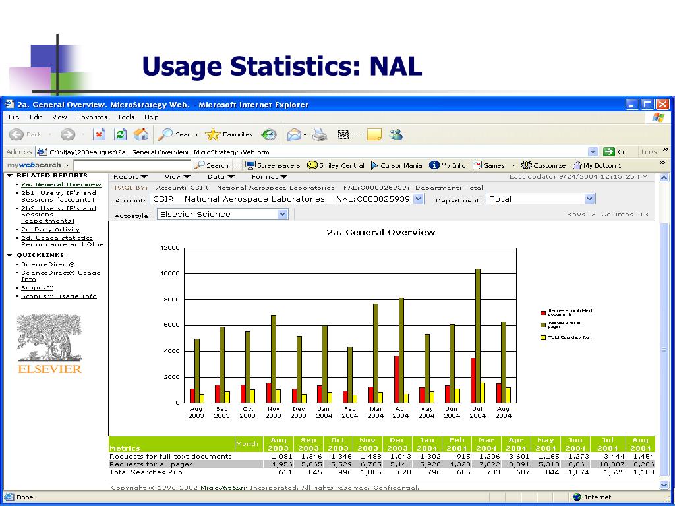Click the mywebsearch Search button
Screen dimensions: 675x506
(x=212, y=165)
